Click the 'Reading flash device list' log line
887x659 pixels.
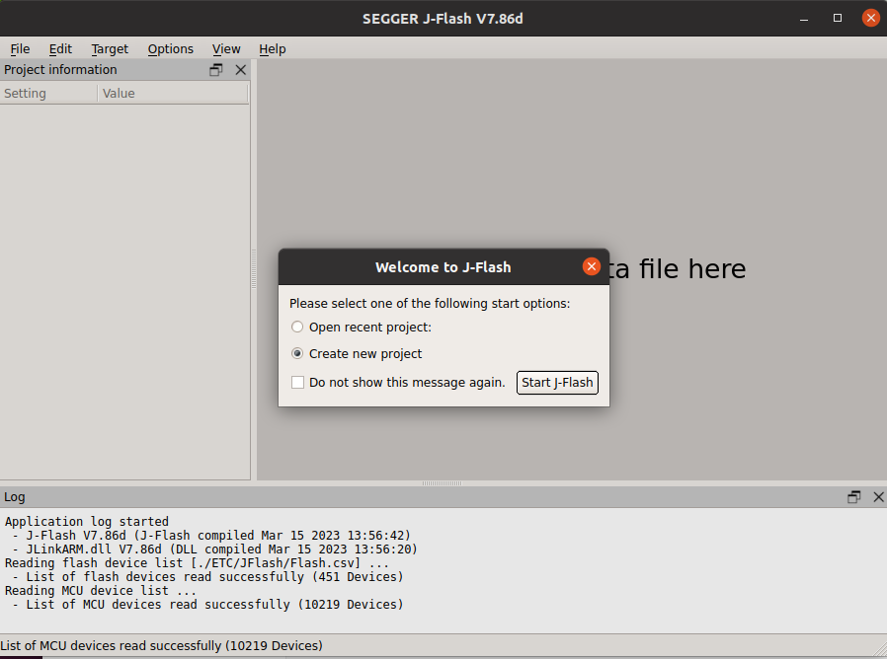click(x=197, y=563)
